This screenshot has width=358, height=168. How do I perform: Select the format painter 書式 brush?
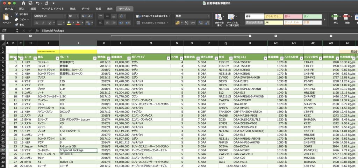pos(17,24)
